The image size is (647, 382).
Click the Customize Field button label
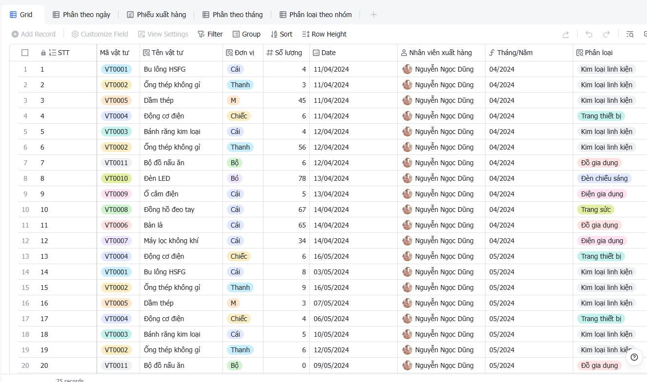104,34
